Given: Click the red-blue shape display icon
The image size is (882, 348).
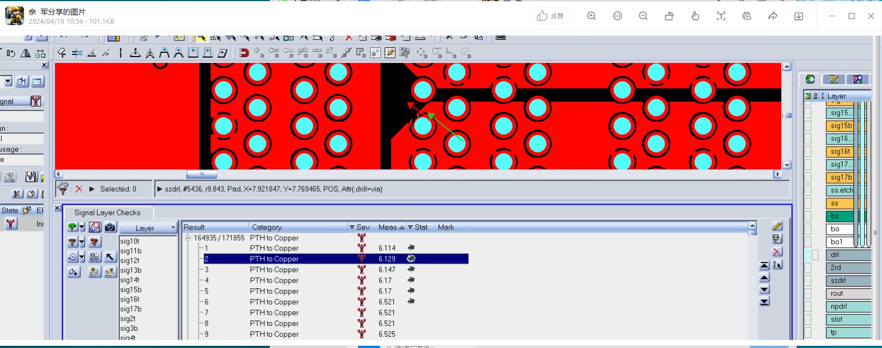Looking at the screenshot, I should pos(94,227).
